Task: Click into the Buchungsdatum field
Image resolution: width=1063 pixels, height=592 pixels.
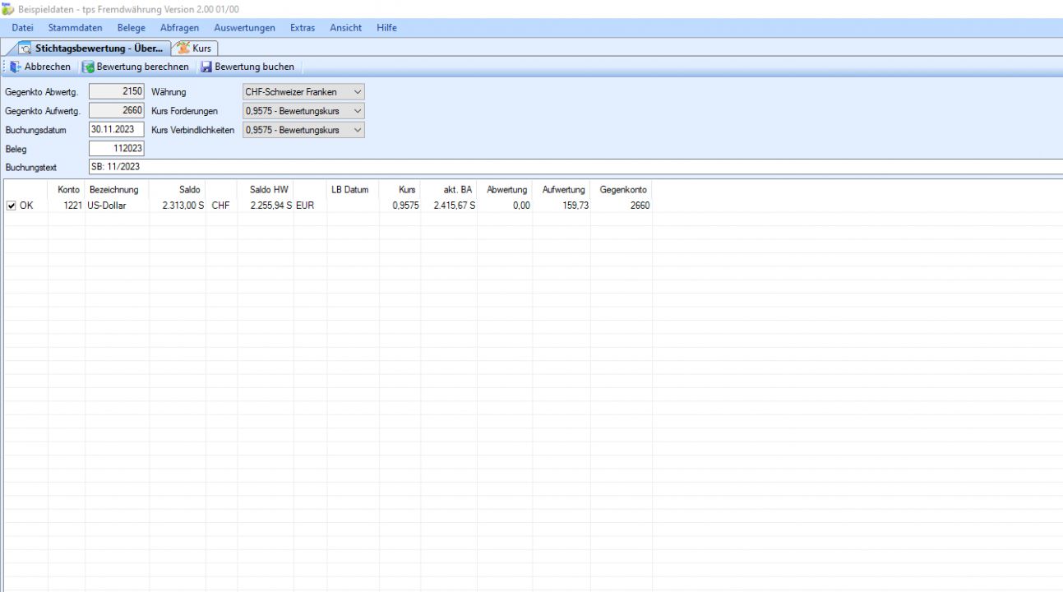Action: pyautogui.click(x=116, y=130)
